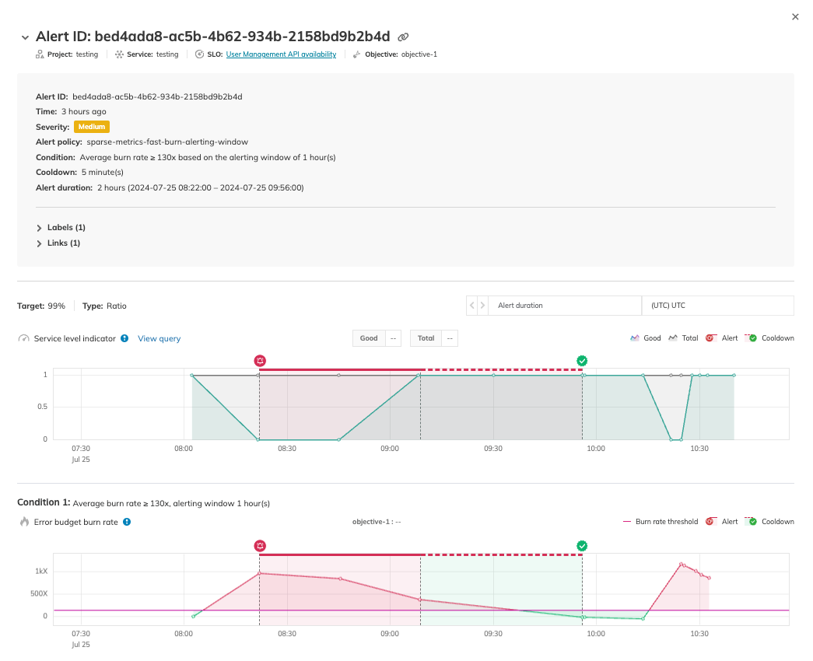Click the objective-1 value readout above burn chart

coord(377,522)
